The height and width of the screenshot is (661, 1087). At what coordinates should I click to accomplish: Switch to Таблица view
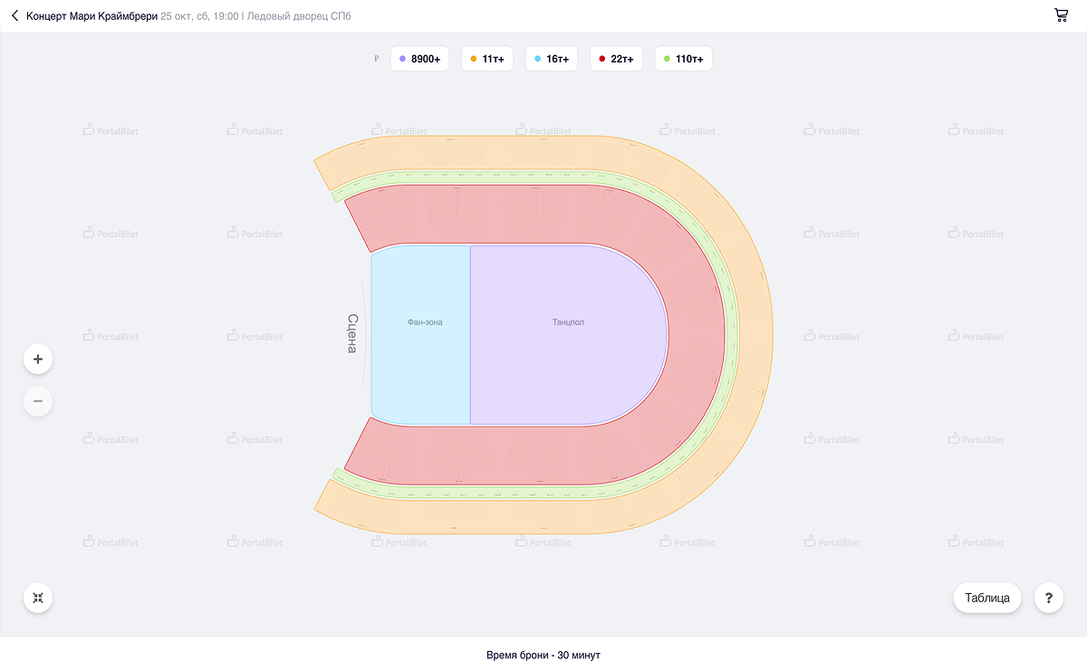[986, 598]
